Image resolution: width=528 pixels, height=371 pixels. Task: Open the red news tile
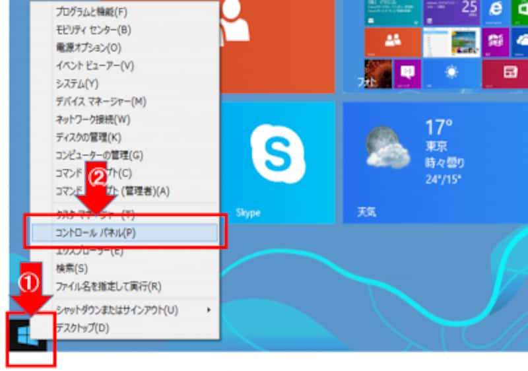click(x=505, y=74)
